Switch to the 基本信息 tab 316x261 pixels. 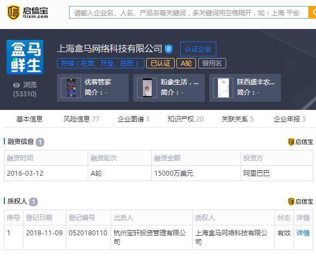pos(30,119)
